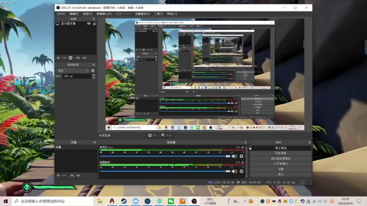This screenshot has width=367, height=206.
Task: Open File Explorer from the taskbar
Action: pos(100,201)
